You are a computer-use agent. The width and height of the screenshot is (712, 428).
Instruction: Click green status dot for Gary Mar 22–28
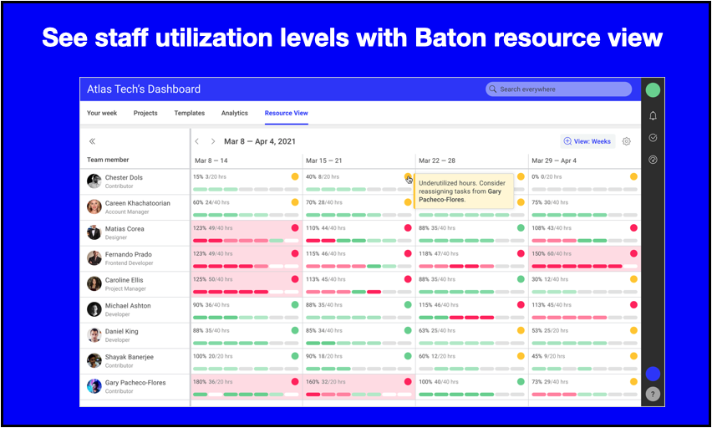(x=521, y=382)
